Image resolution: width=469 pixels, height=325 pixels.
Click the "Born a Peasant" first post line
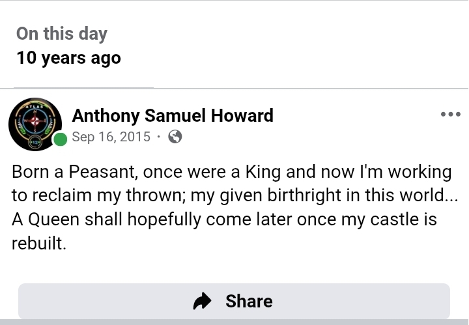pos(231,172)
